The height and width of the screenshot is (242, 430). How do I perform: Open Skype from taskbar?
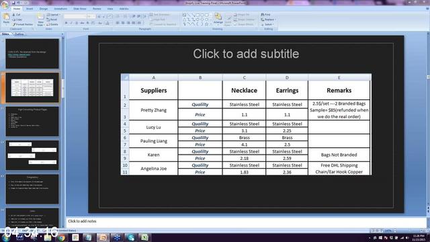click(130, 237)
